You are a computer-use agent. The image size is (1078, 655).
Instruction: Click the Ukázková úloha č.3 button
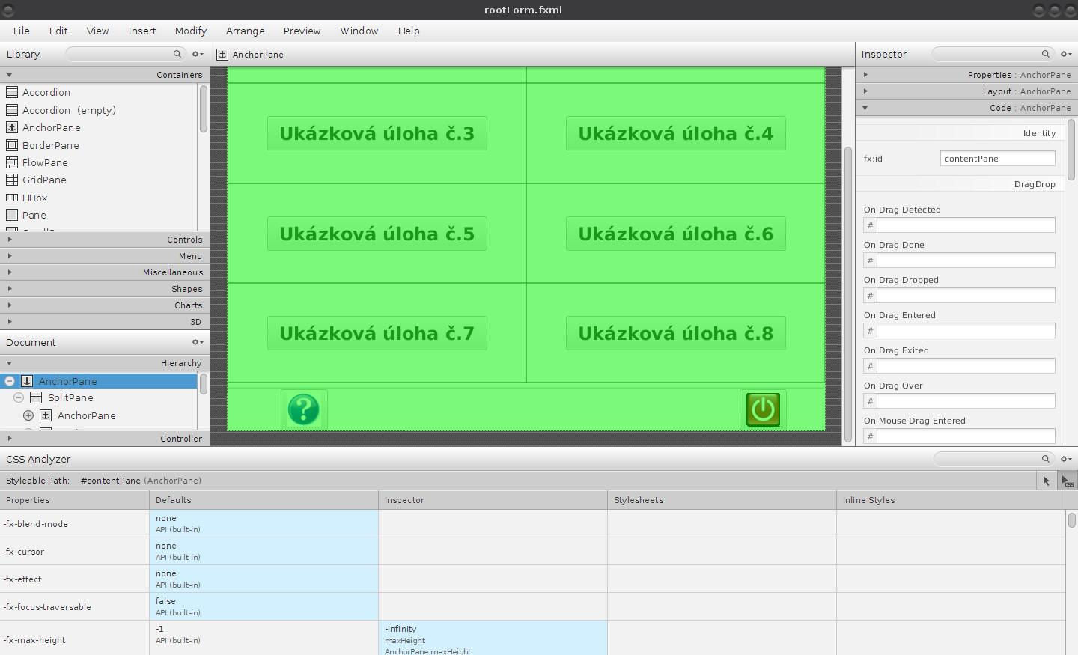[x=377, y=133]
